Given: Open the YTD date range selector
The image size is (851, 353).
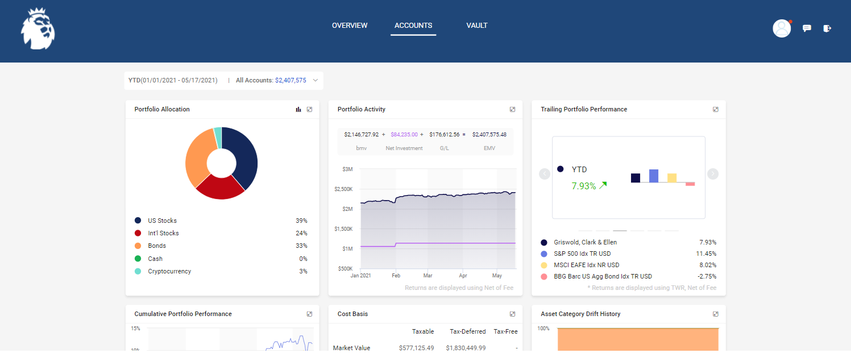Looking at the screenshot, I should (172, 80).
